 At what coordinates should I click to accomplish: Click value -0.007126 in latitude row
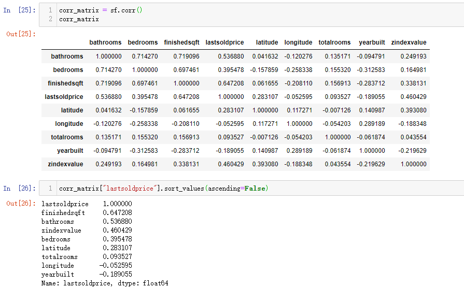[336, 110]
